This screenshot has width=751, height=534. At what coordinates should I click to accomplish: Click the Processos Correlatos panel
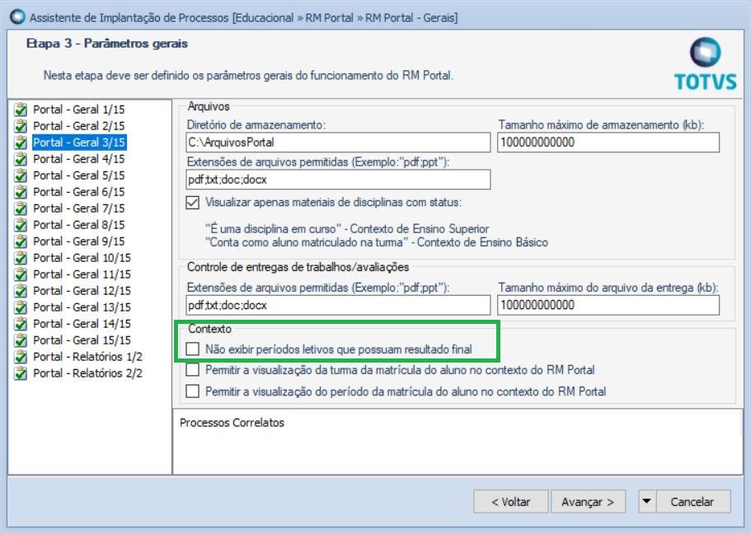[458, 442]
